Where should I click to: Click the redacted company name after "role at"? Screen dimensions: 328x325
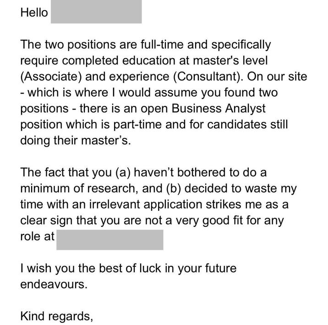tap(110, 237)
